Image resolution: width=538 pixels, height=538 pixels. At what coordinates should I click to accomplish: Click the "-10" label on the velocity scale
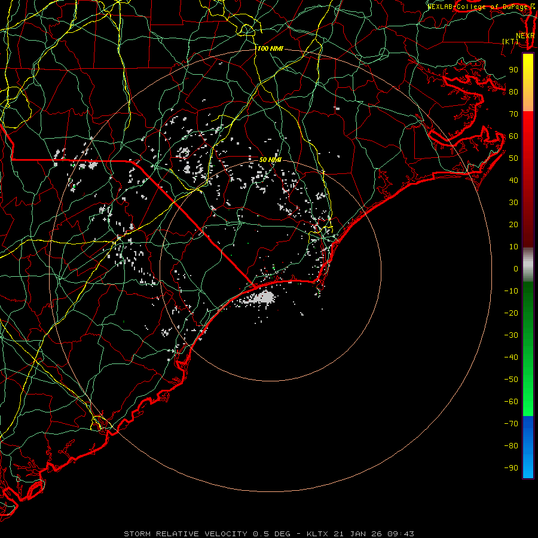511,291
